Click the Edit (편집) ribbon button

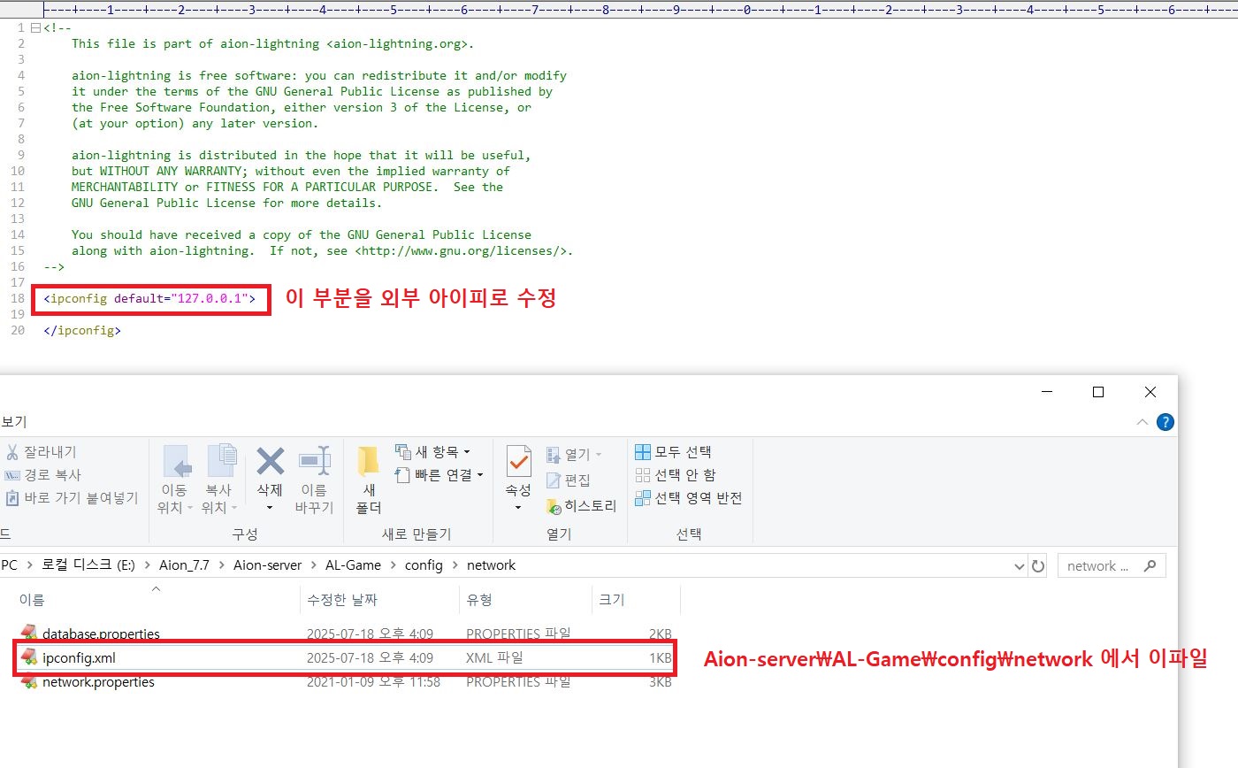[569, 480]
